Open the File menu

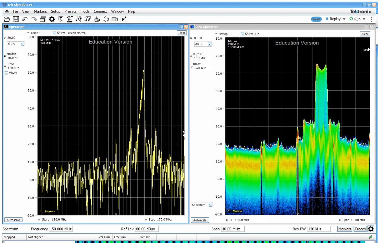point(15,11)
